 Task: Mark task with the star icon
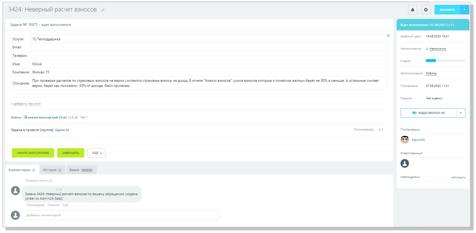click(x=388, y=35)
